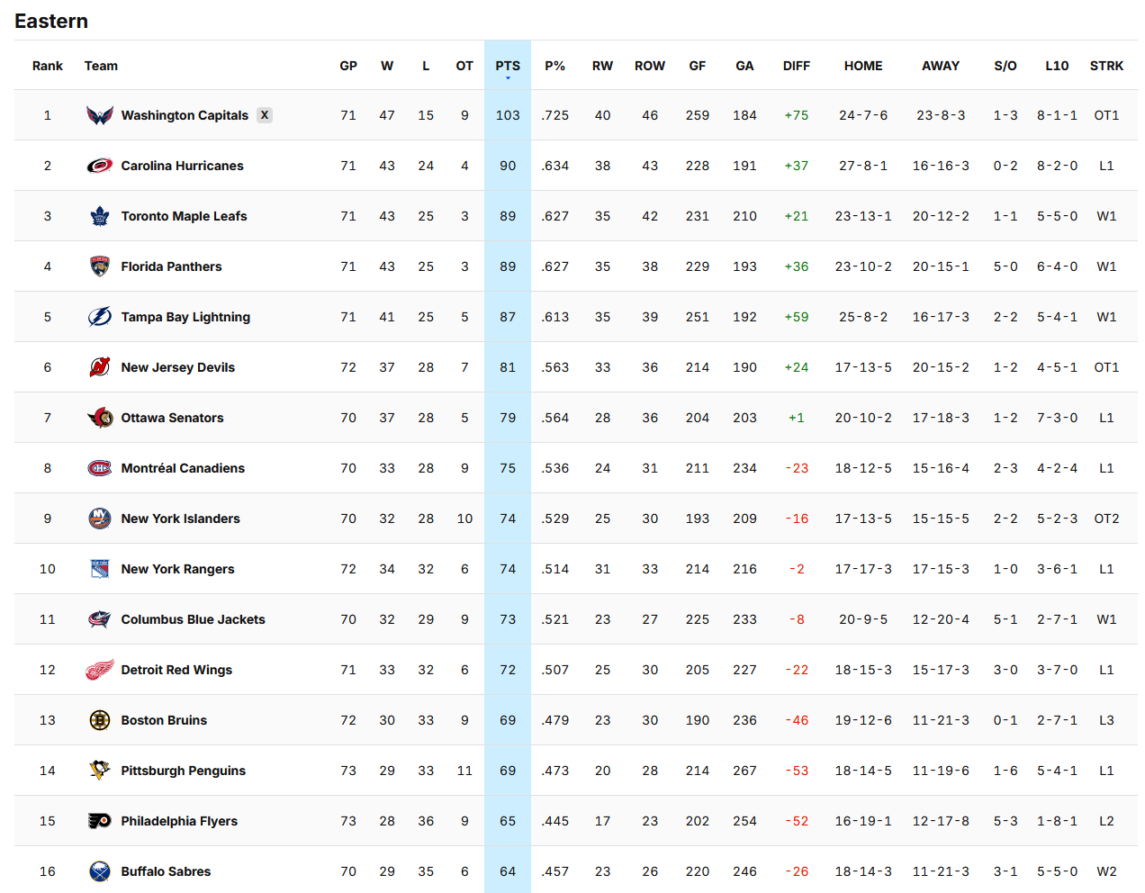Screen dimensions: 1145x893
Task: Sort table by W column header
Action: coord(387,66)
